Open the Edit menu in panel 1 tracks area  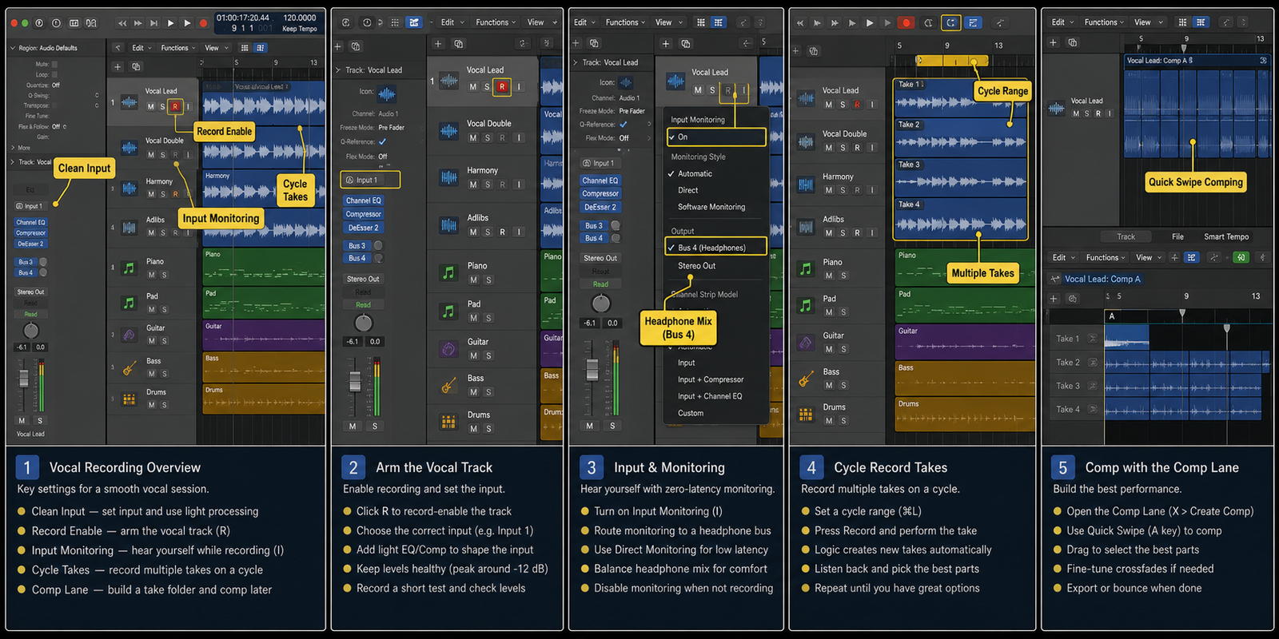[x=141, y=48]
